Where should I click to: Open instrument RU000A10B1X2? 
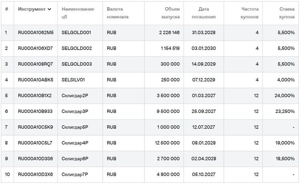pos(35,96)
